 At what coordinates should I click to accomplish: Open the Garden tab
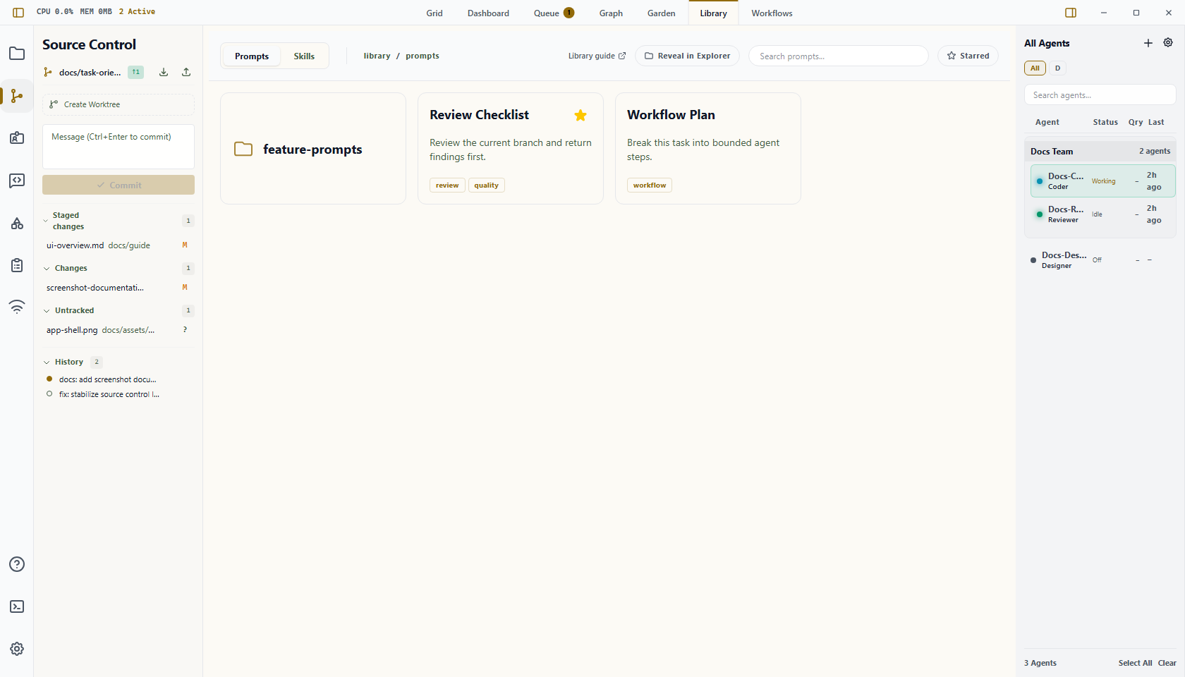click(661, 13)
